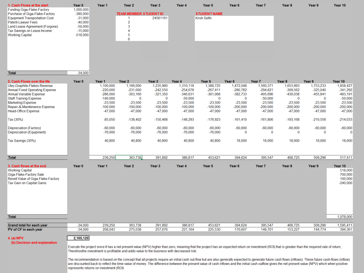364x273 pixels.
Task: Click Giga-Flake-Factory Sale value 700,000
Action: click(346, 174)
